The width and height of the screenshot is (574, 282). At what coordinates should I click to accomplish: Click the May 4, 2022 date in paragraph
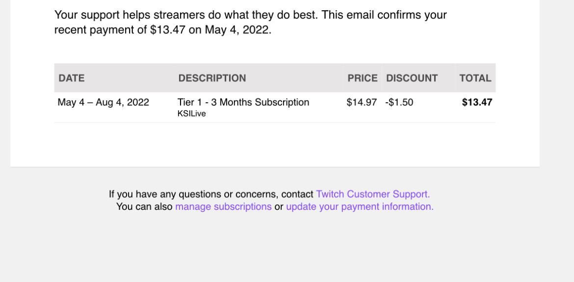[x=237, y=30]
